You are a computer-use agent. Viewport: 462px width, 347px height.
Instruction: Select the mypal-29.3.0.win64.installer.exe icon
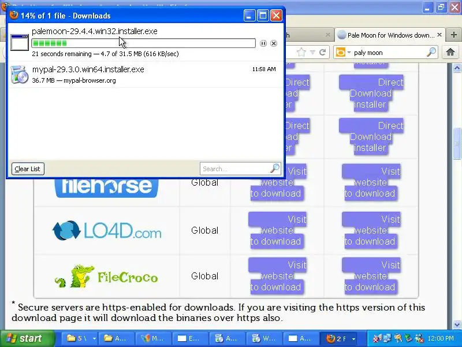(19, 75)
